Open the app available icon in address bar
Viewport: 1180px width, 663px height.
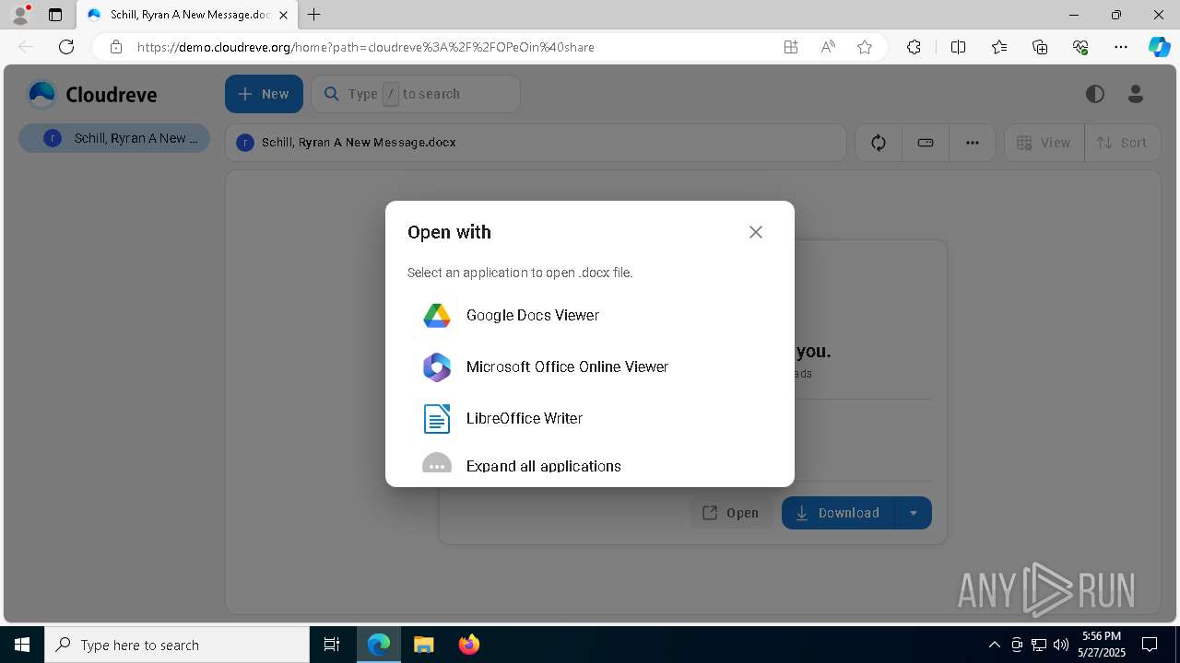pyautogui.click(x=791, y=47)
